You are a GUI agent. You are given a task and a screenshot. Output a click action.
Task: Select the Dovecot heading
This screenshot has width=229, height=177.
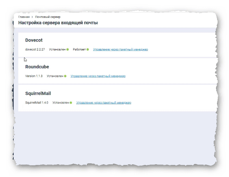34,40
